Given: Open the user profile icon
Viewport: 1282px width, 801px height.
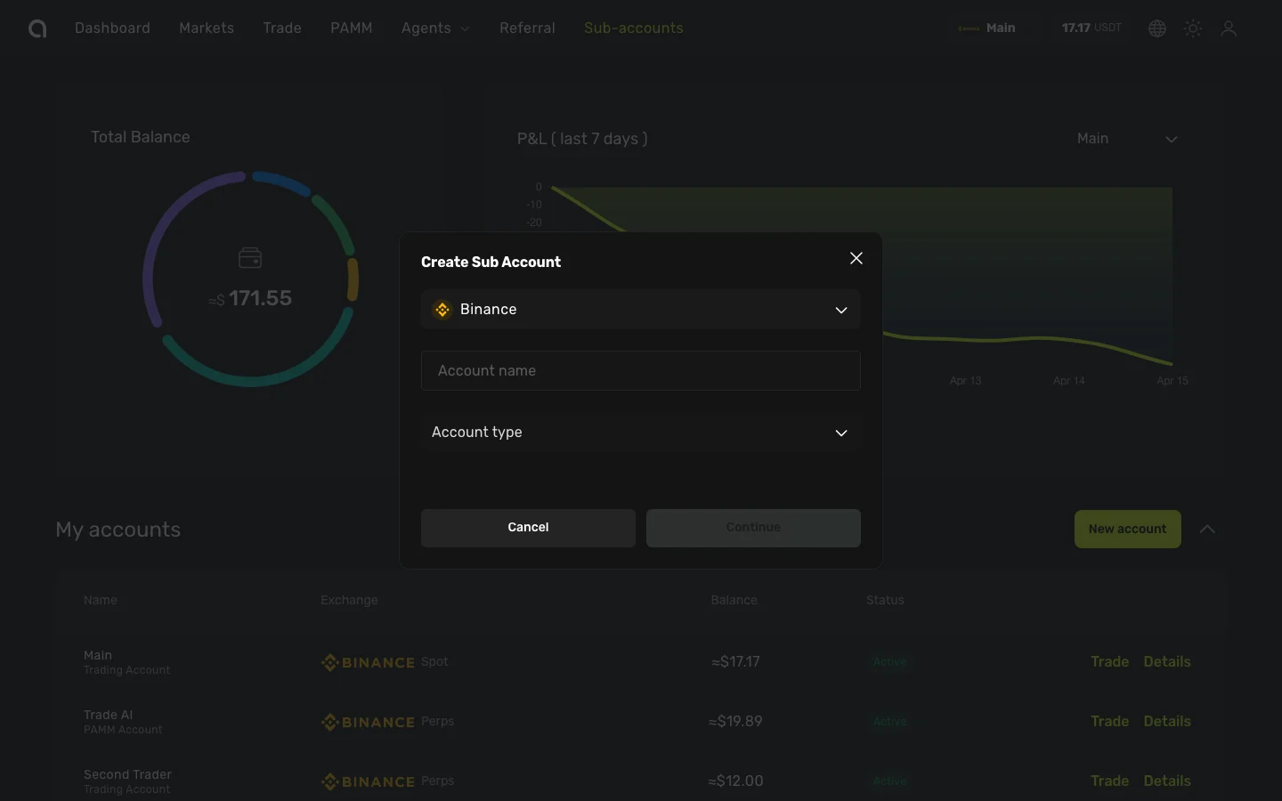Looking at the screenshot, I should tap(1229, 28).
